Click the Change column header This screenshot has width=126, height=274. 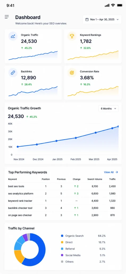pos(77,179)
